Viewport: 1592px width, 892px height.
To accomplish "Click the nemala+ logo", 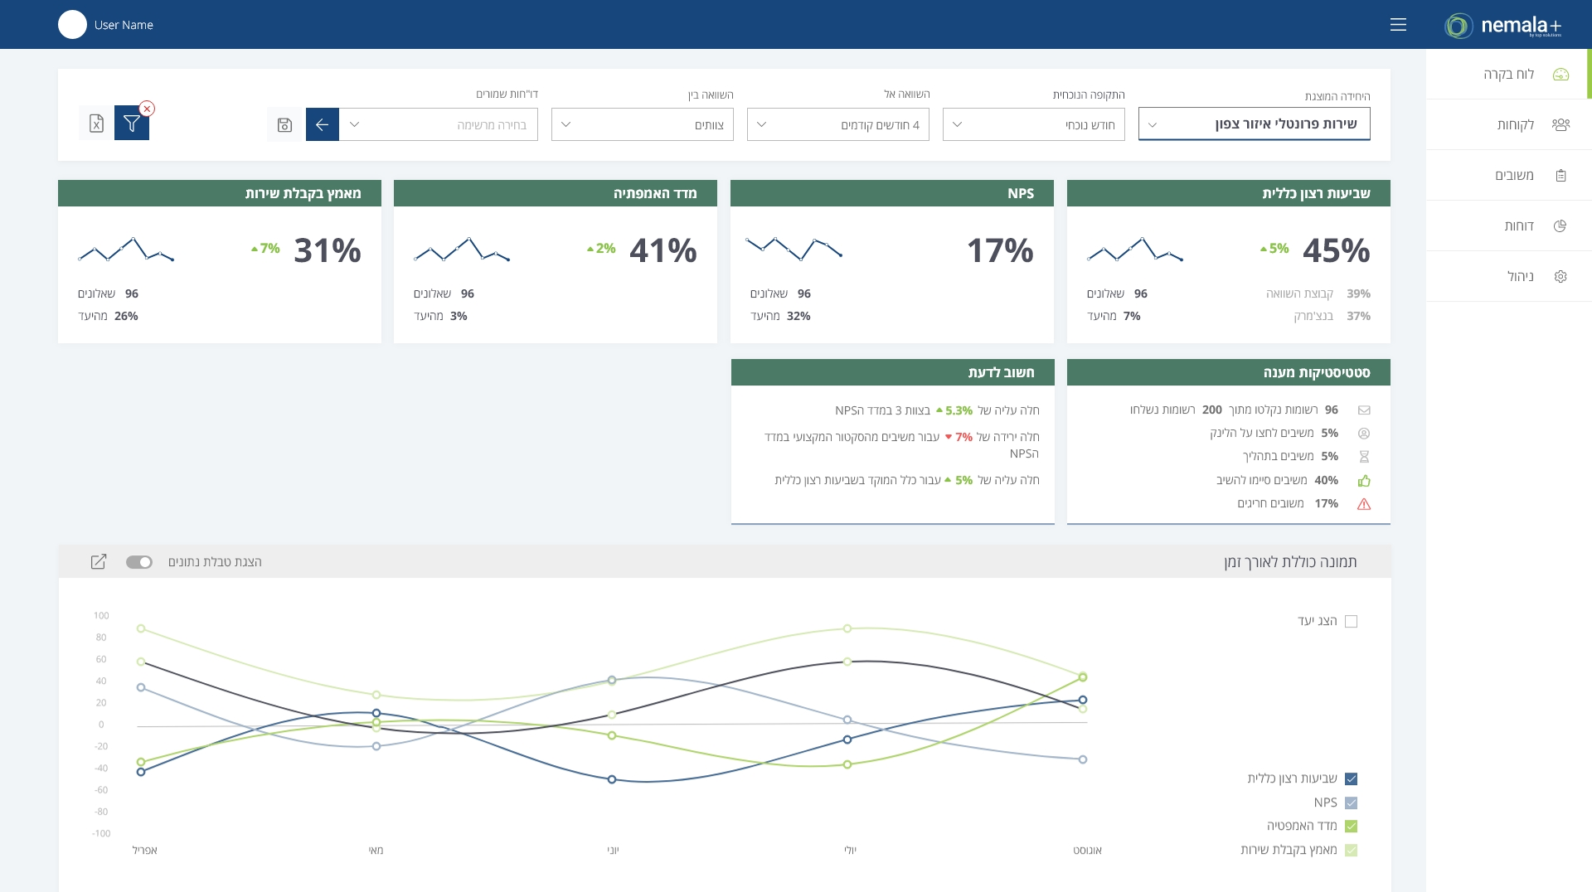I will point(1502,26).
